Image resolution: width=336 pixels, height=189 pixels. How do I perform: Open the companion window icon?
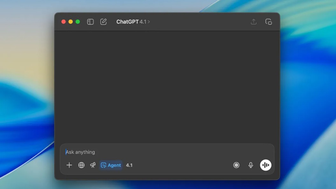(269, 22)
